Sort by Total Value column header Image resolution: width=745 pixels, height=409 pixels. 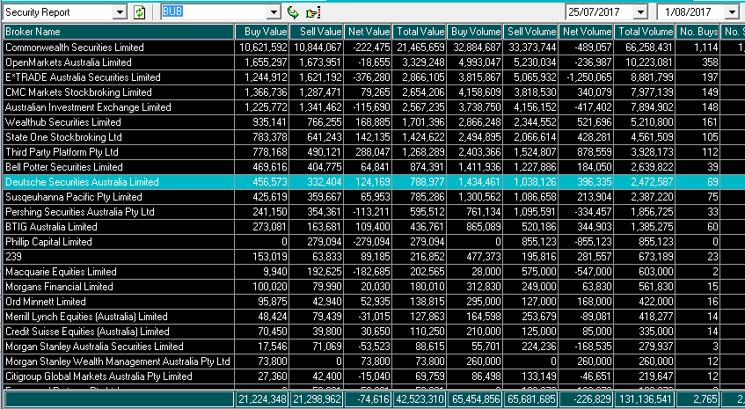tap(419, 32)
